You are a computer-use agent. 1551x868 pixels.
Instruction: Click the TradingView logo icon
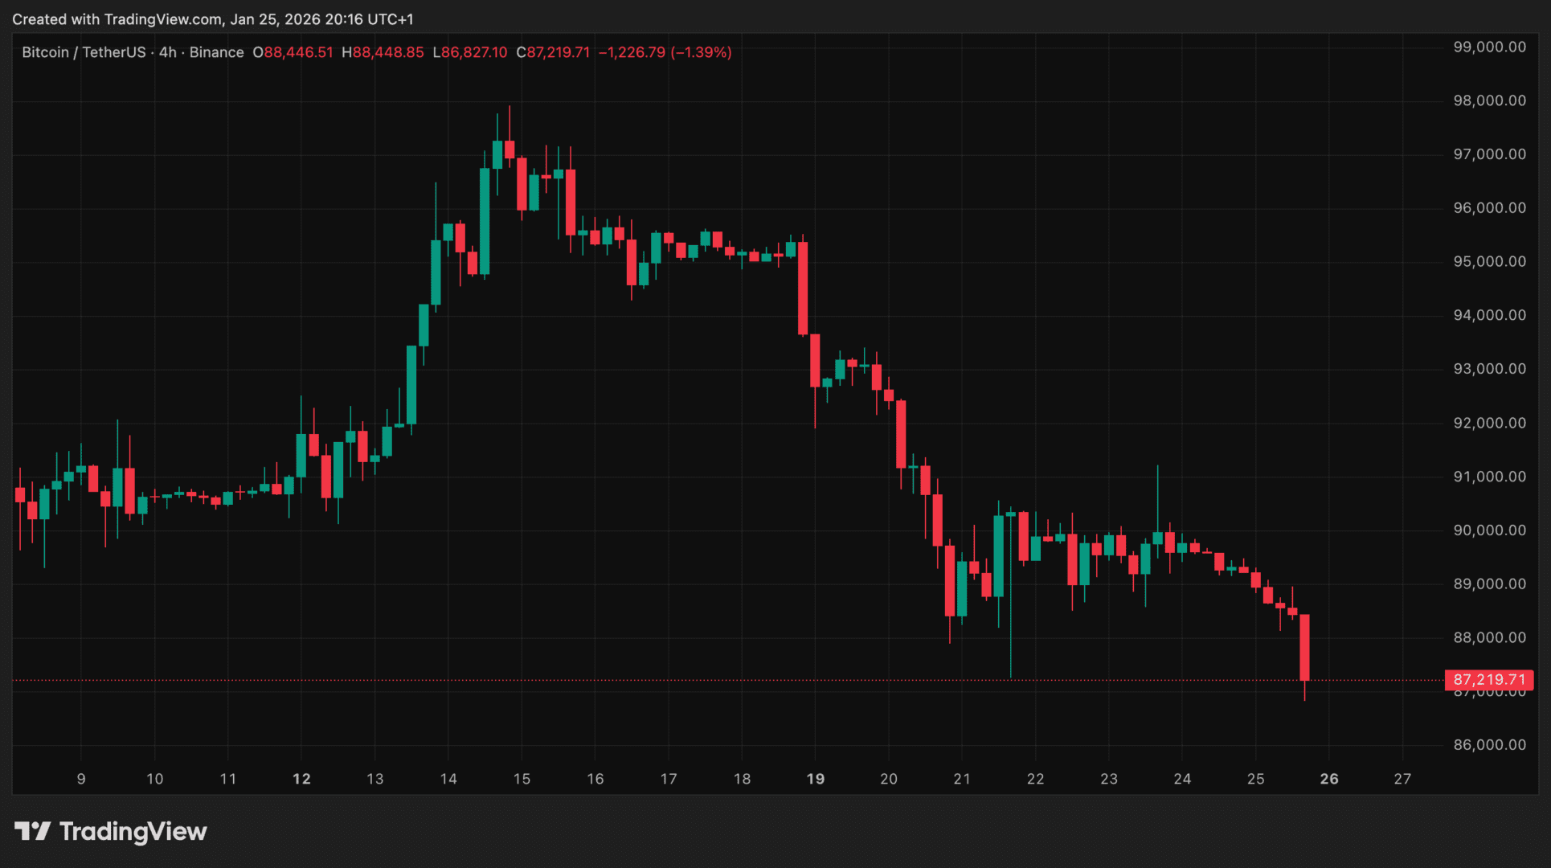pos(32,831)
